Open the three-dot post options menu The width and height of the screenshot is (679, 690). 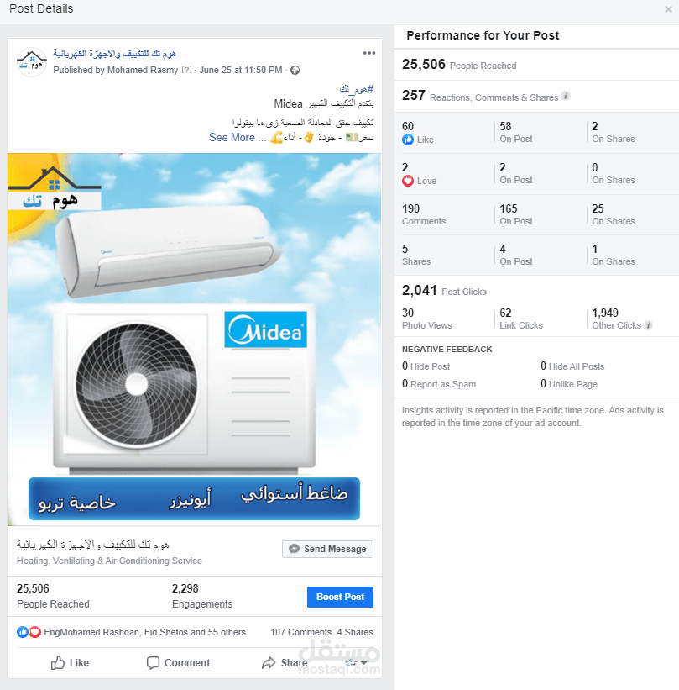point(368,53)
